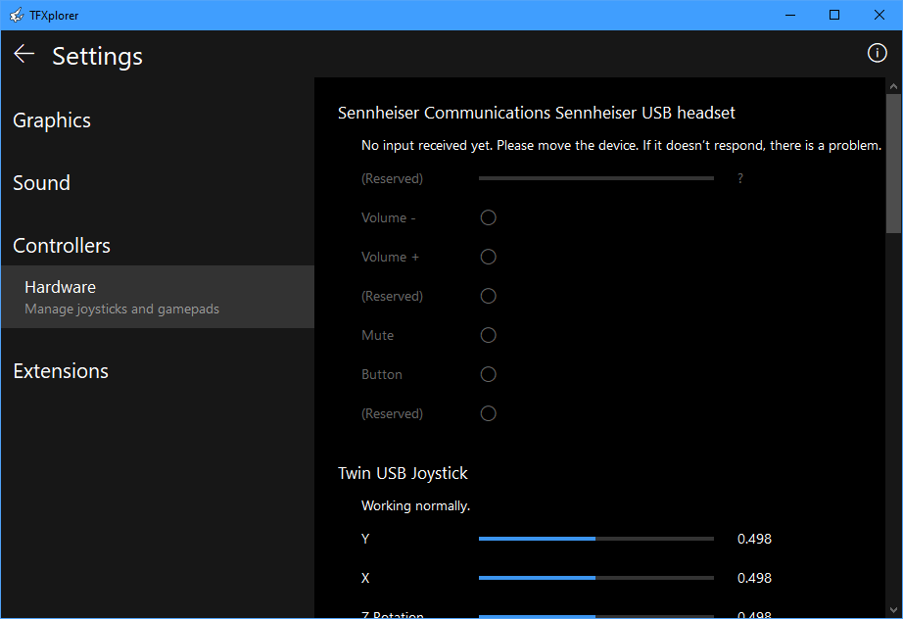Click the back arrow next to Settings

24,54
